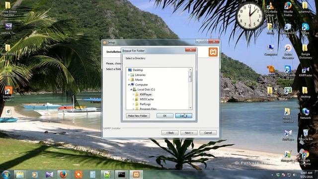Viewport: 318px width, 179px height.
Task: Open TeamViewer desktop shortcut
Action: coord(288,72)
